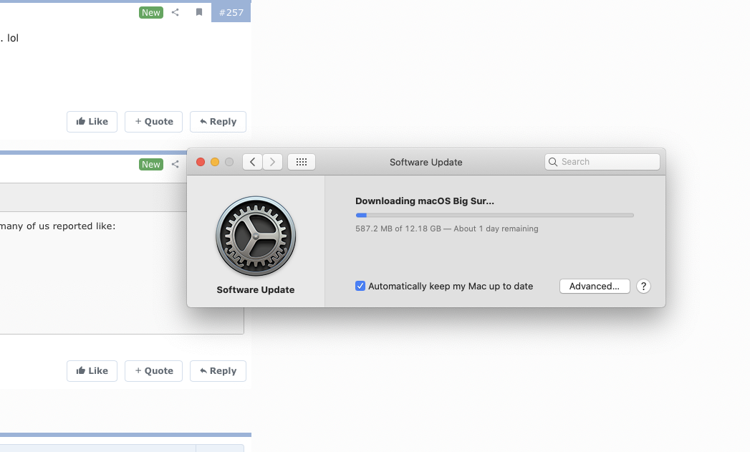Viewport: 750px width, 452px height.
Task: Like the second forum post
Action: (92, 370)
